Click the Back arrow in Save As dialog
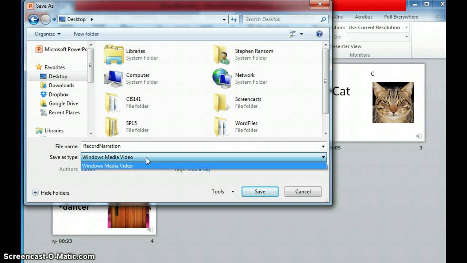Viewport: 467px width, 263px height. pyautogui.click(x=34, y=19)
